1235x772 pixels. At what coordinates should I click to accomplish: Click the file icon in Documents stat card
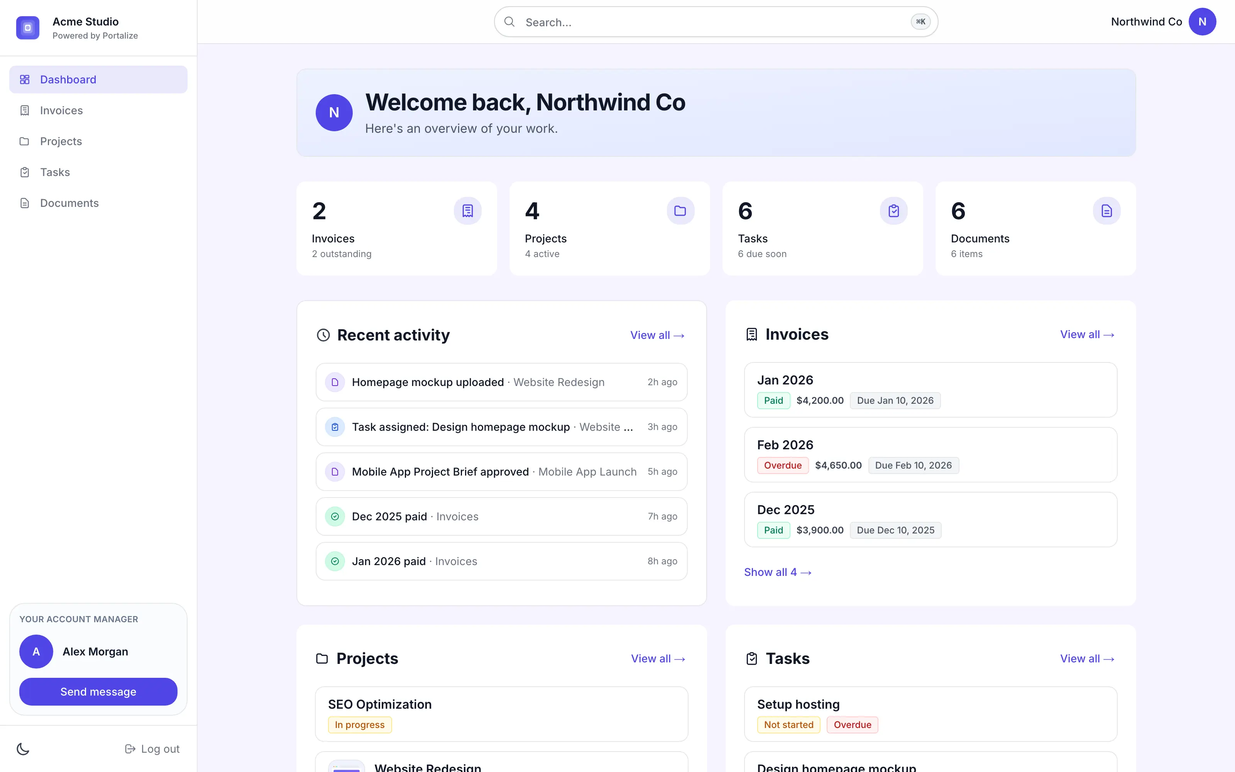tap(1106, 211)
